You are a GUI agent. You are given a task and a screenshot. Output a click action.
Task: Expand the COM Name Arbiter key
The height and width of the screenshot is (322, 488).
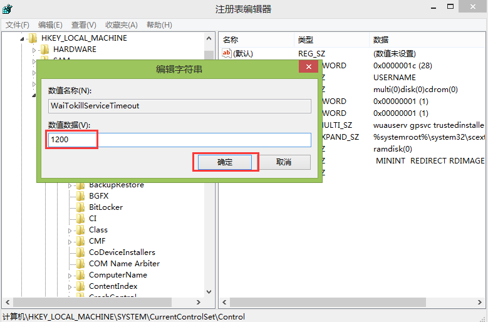click(71, 264)
